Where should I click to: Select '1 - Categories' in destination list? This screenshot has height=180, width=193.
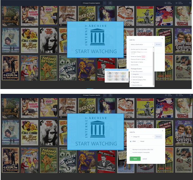click(141, 74)
